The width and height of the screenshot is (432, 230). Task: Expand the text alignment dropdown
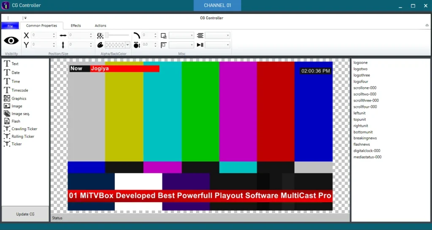(228, 36)
